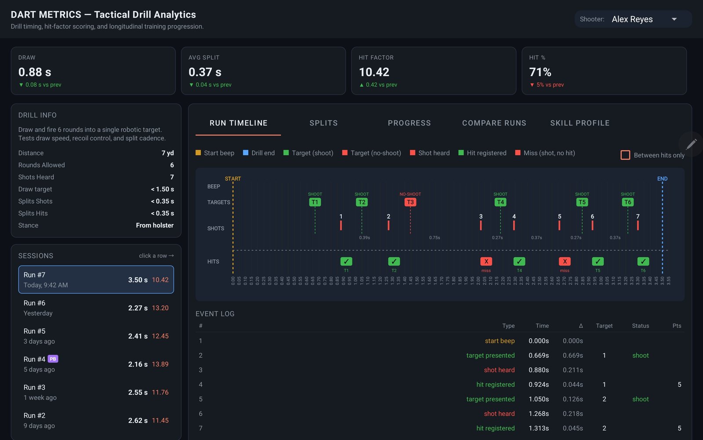Click the T3 no-shoot target marker
The width and height of the screenshot is (703, 440).
(x=410, y=202)
